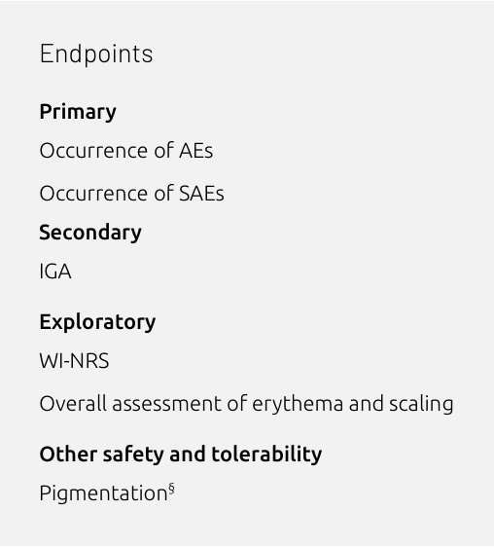Screen dimensions: 494x547
Task: Click the AEs abbreviation under Primary
Action: (x=195, y=151)
